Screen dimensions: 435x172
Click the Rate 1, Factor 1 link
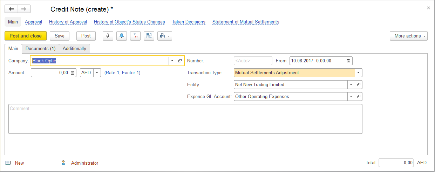pyautogui.click(x=122, y=73)
